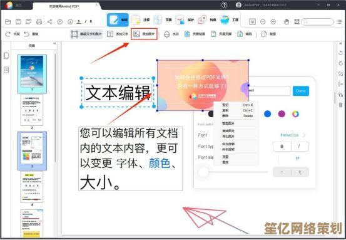
Task: Choose 向右旋转 rotate right in context menu
Action: [x=236, y=149]
